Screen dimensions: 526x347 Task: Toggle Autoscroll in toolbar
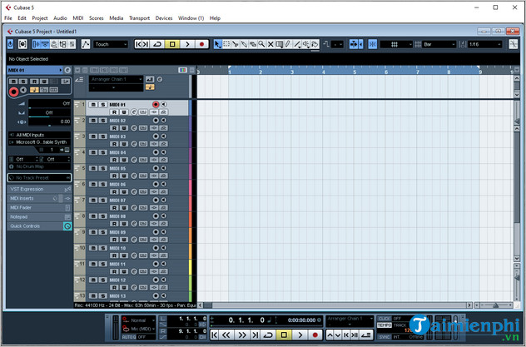click(354, 44)
